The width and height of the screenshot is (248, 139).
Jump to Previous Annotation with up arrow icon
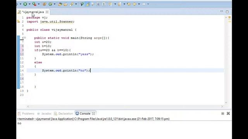click(x=120, y=4)
